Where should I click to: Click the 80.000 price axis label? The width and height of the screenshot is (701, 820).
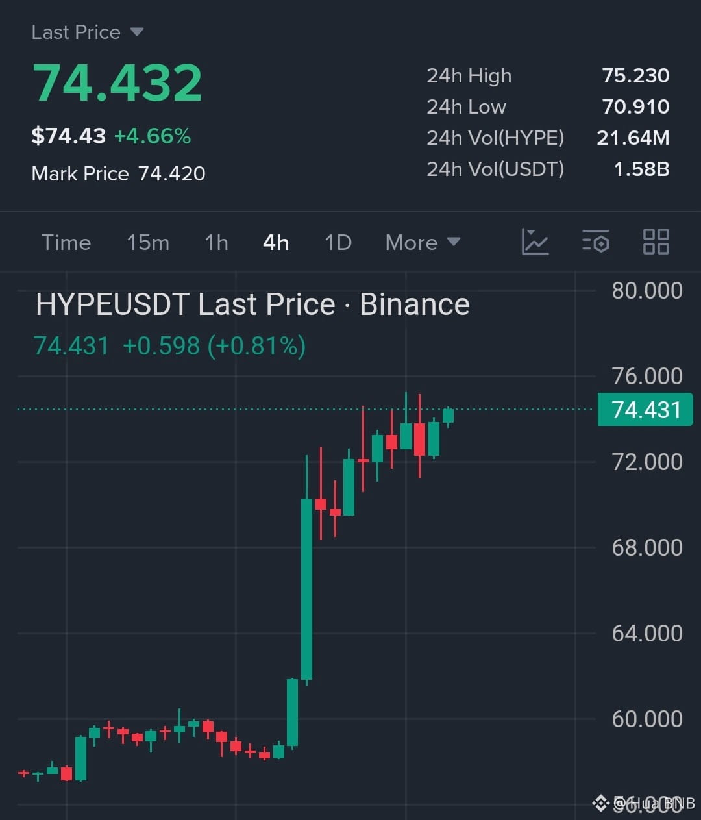tap(647, 290)
